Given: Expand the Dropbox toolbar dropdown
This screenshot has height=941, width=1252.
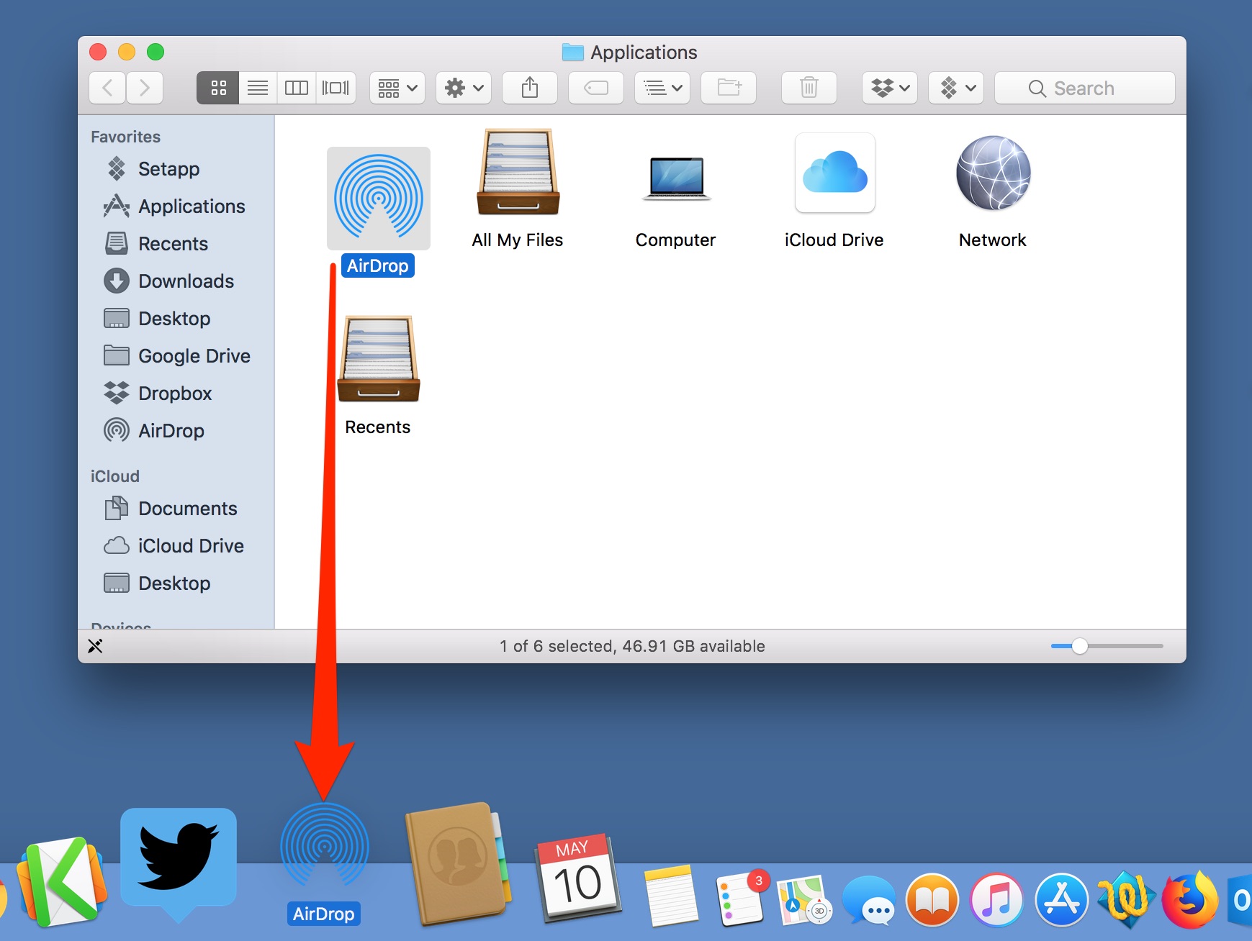Looking at the screenshot, I should 890,88.
